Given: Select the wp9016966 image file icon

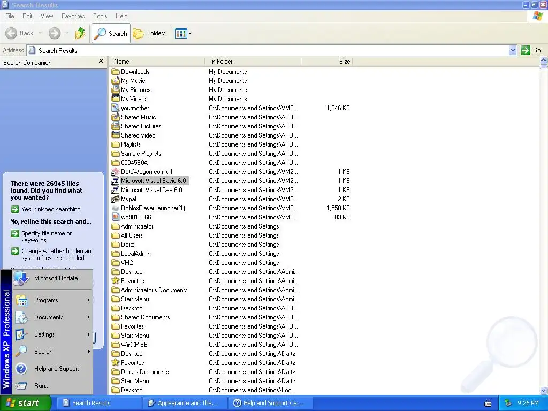Looking at the screenshot, I should (116, 217).
